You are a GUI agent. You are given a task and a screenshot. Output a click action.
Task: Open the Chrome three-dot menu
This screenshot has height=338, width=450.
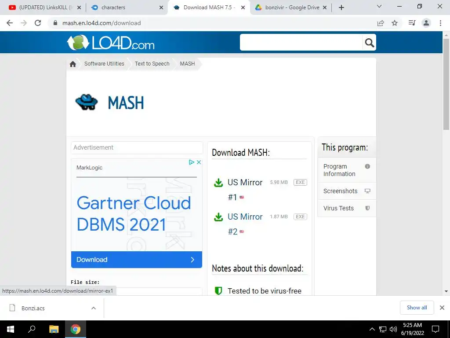pos(440,23)
